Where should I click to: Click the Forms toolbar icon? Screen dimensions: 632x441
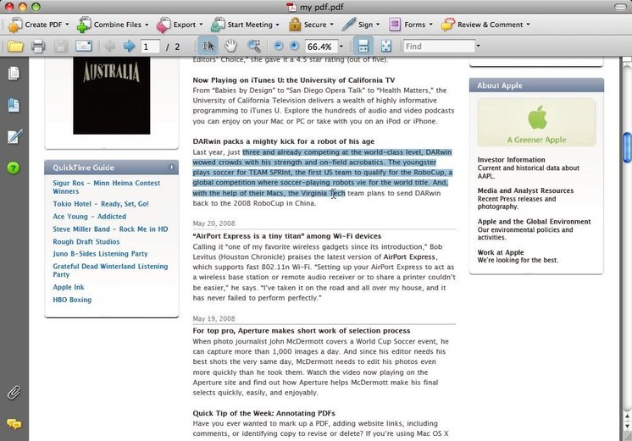click(x=395, y=25)
